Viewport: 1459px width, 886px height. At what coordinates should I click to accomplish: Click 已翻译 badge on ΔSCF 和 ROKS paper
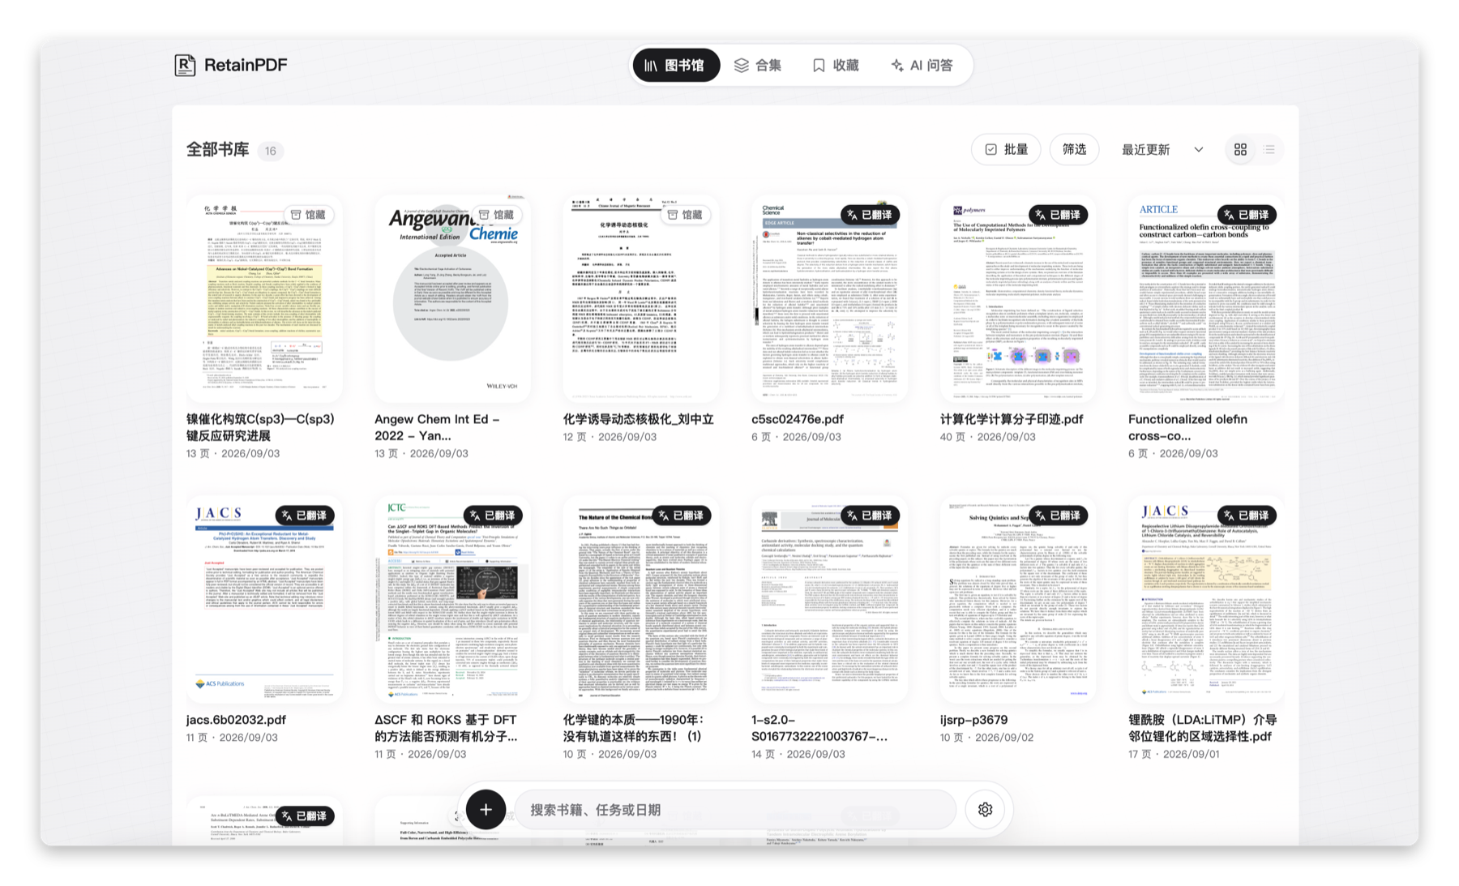tap(493, 516)
